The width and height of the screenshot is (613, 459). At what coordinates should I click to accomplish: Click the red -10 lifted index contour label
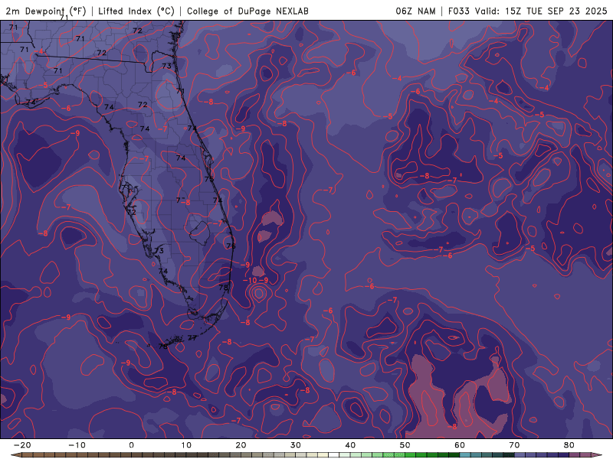(x=251, y=280)
